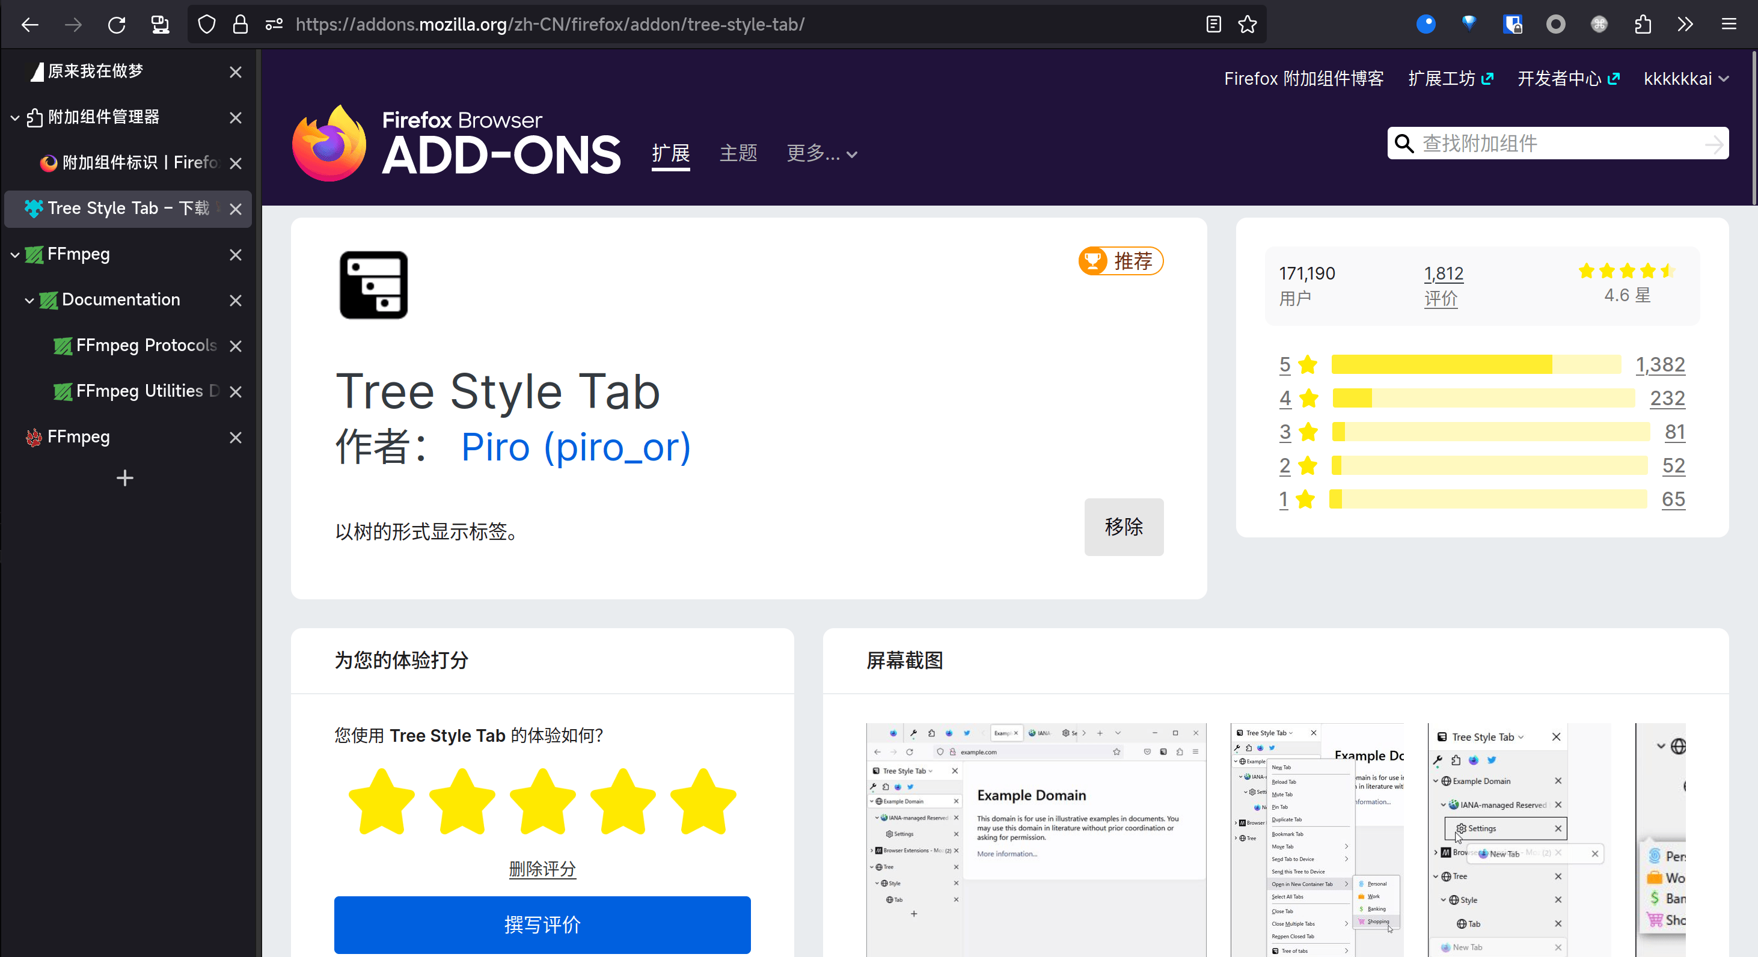Screen dimensions: 1758x957
Task: Close the Documentation sidebar tab
Action: point(236,301)
